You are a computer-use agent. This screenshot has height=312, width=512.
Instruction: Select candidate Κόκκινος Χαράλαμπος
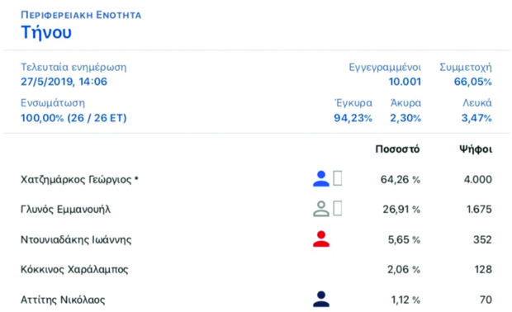74,270
